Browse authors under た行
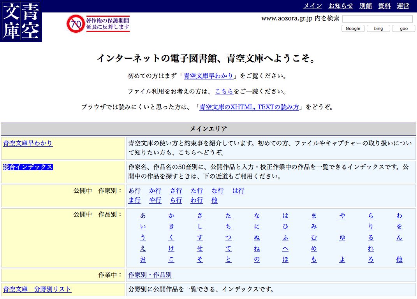This screenshot has height=299, width=417. (x=197, y=191)
